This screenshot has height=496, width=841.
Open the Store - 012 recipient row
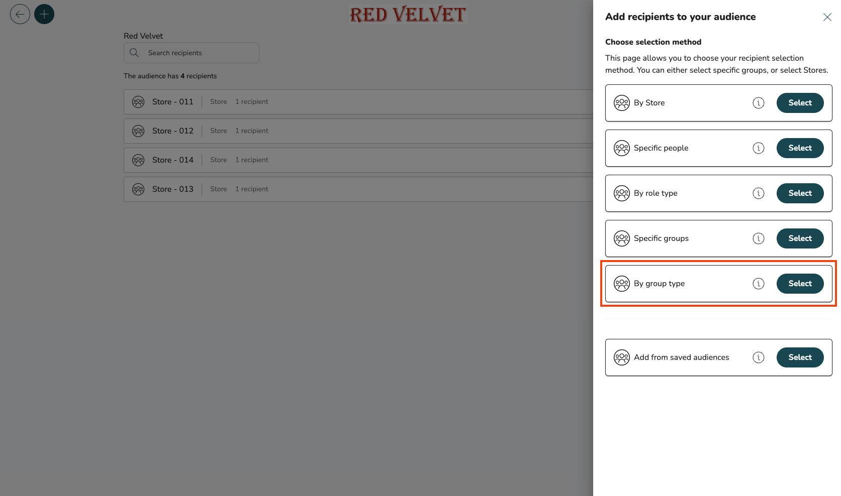click(352, 131)
